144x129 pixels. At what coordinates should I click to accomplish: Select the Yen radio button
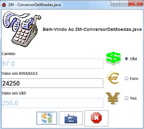[x=126, y=98]
